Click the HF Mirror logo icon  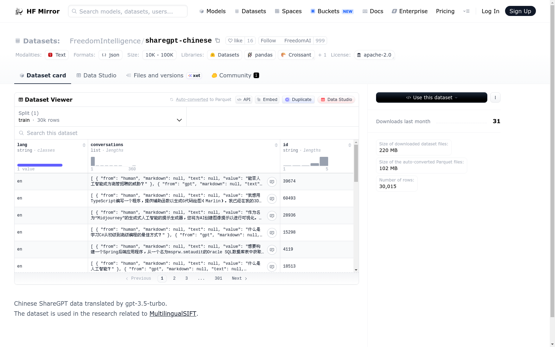19,11
